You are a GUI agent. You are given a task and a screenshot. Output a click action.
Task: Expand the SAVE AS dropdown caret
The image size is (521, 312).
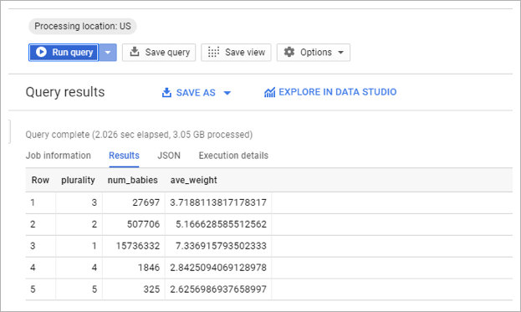pos(227,93)
